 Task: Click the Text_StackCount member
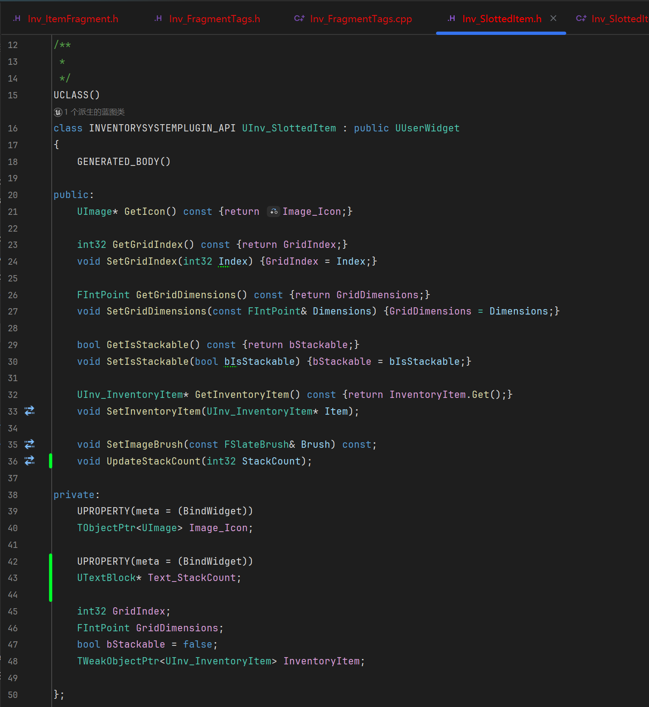click(x=192, y=578)
